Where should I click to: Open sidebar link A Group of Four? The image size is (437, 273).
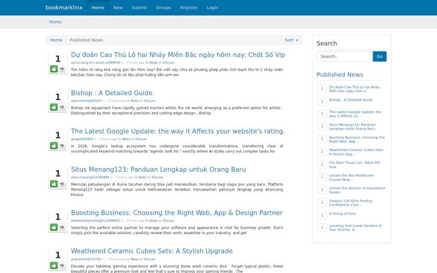pos(342,214)
